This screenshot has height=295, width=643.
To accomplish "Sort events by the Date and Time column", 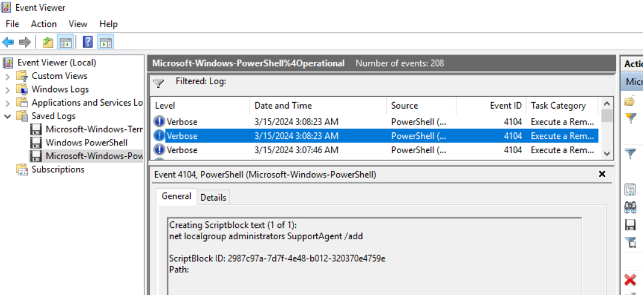I will (283, 106).
